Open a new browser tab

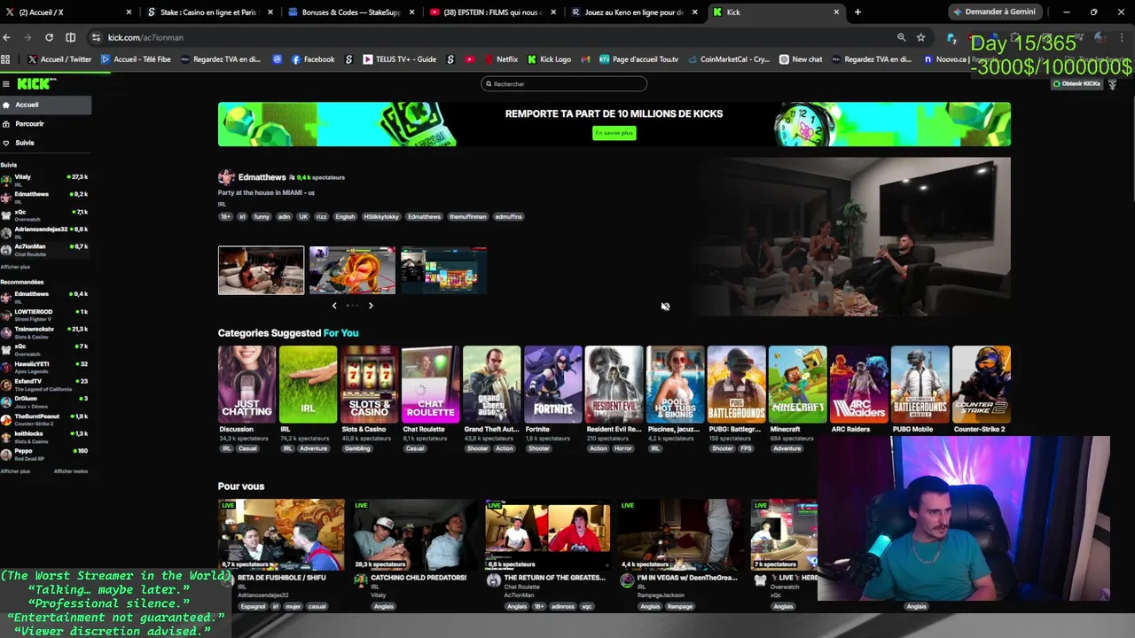857,12
